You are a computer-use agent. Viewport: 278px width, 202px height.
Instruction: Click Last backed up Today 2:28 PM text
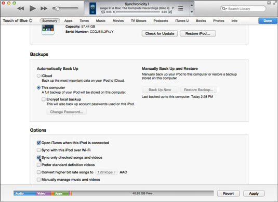(x=177, y=97)
